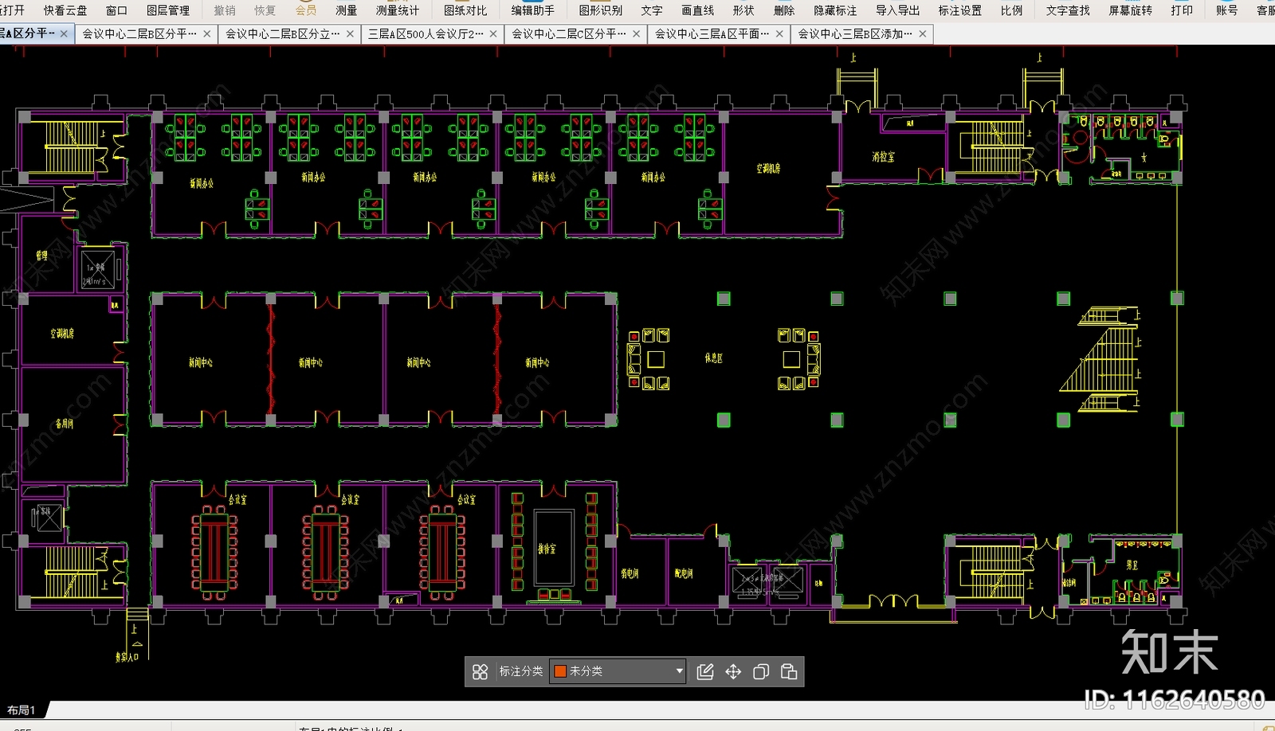Select the 布局1 layout tab
1275x731 pixels.
[x=22, y=709]
